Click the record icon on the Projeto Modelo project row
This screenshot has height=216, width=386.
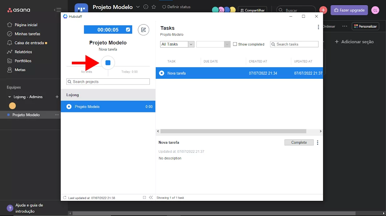(69, 107)
